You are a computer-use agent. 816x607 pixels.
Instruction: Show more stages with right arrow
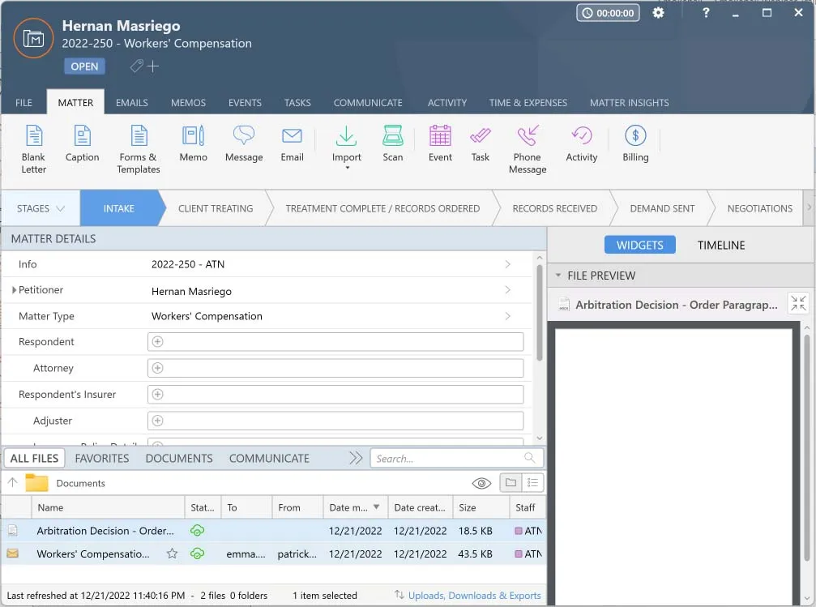[x=809, y=207]
